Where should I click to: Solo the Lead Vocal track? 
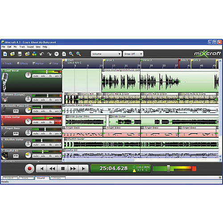[43, 76]
